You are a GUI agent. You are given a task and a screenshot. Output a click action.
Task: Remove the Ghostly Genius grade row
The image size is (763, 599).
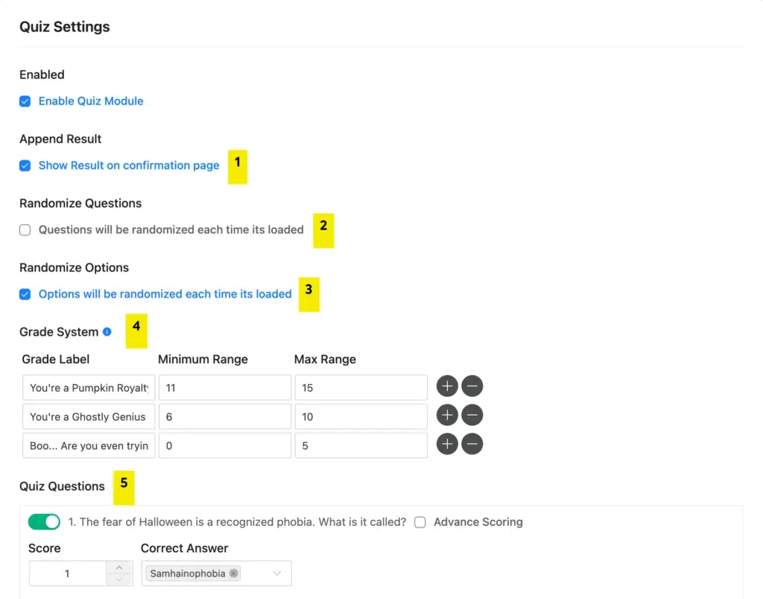pos(472,415)
